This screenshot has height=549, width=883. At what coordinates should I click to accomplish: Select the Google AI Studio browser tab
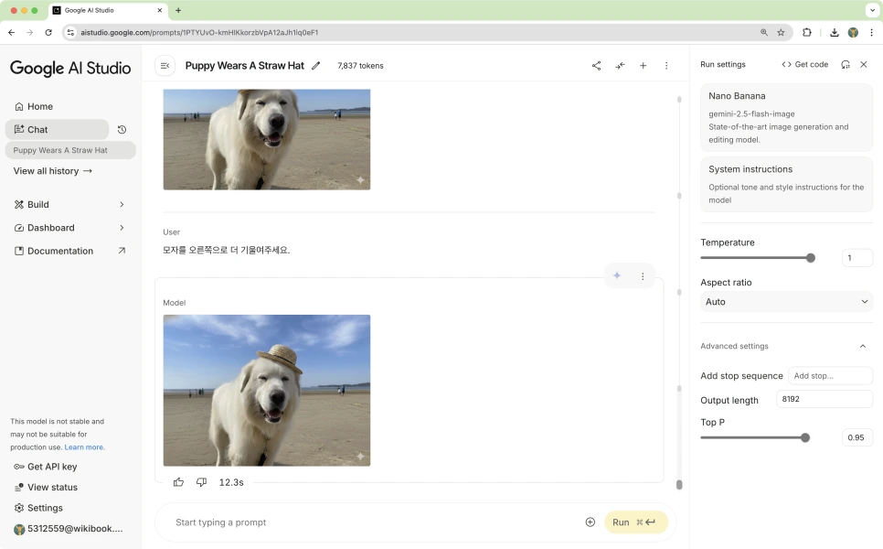click(108, 10)
